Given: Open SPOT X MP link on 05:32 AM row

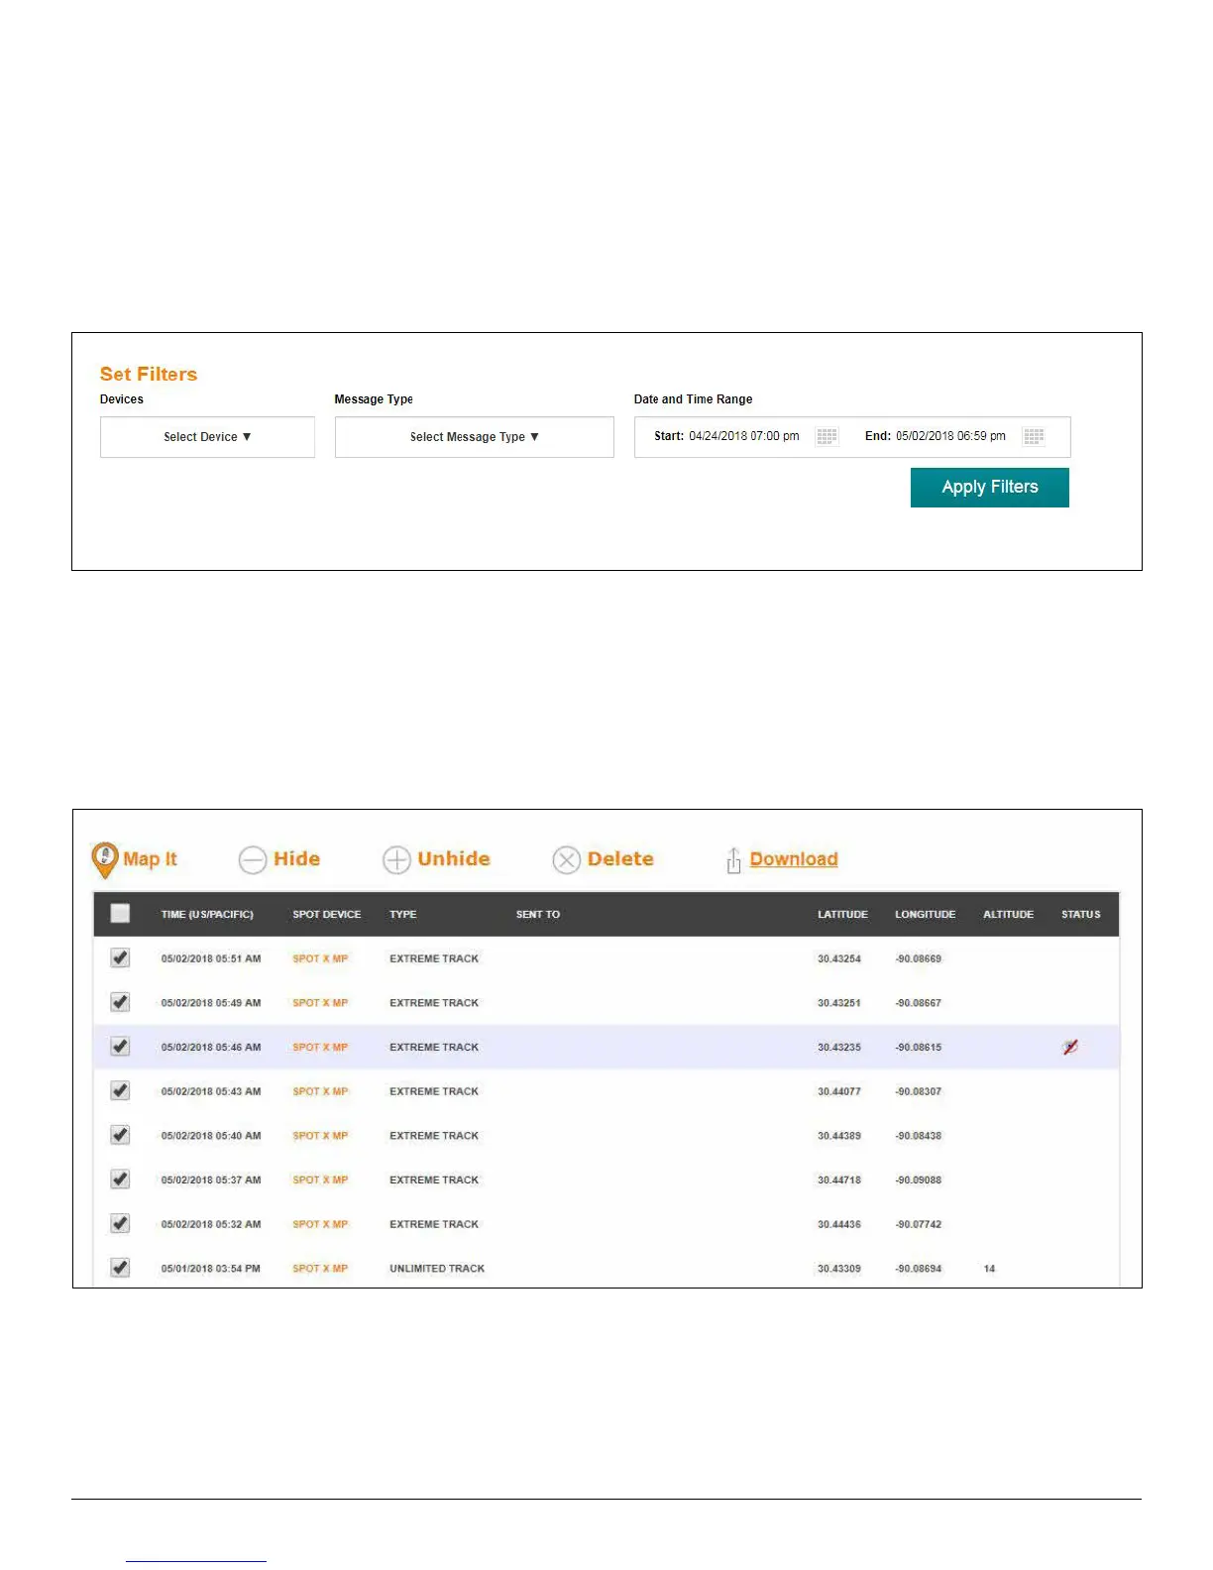Looking at the screenshot, I should coord(320,1224).
